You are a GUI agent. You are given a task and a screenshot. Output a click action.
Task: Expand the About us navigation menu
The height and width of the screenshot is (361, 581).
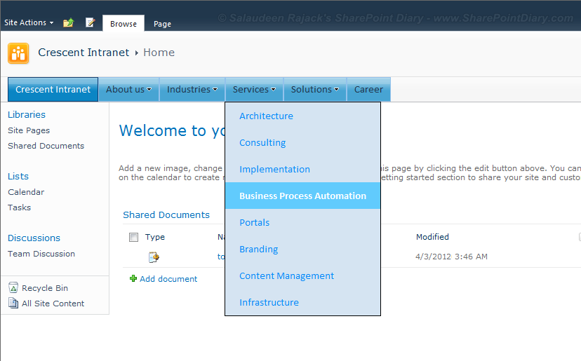[128, 89]
